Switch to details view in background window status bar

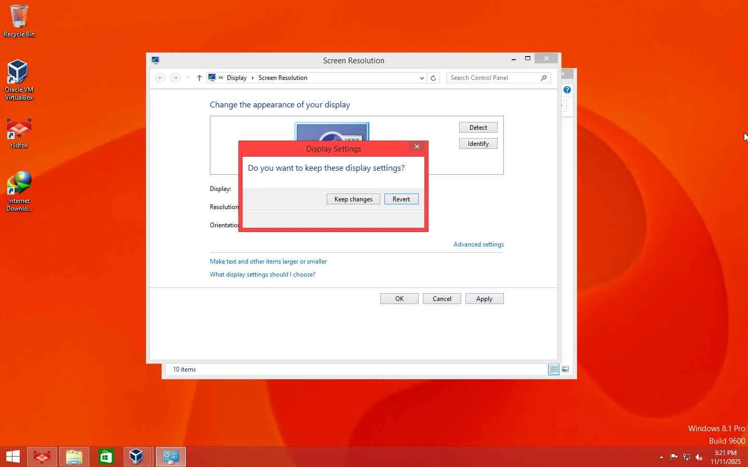[x=554, y=369]
